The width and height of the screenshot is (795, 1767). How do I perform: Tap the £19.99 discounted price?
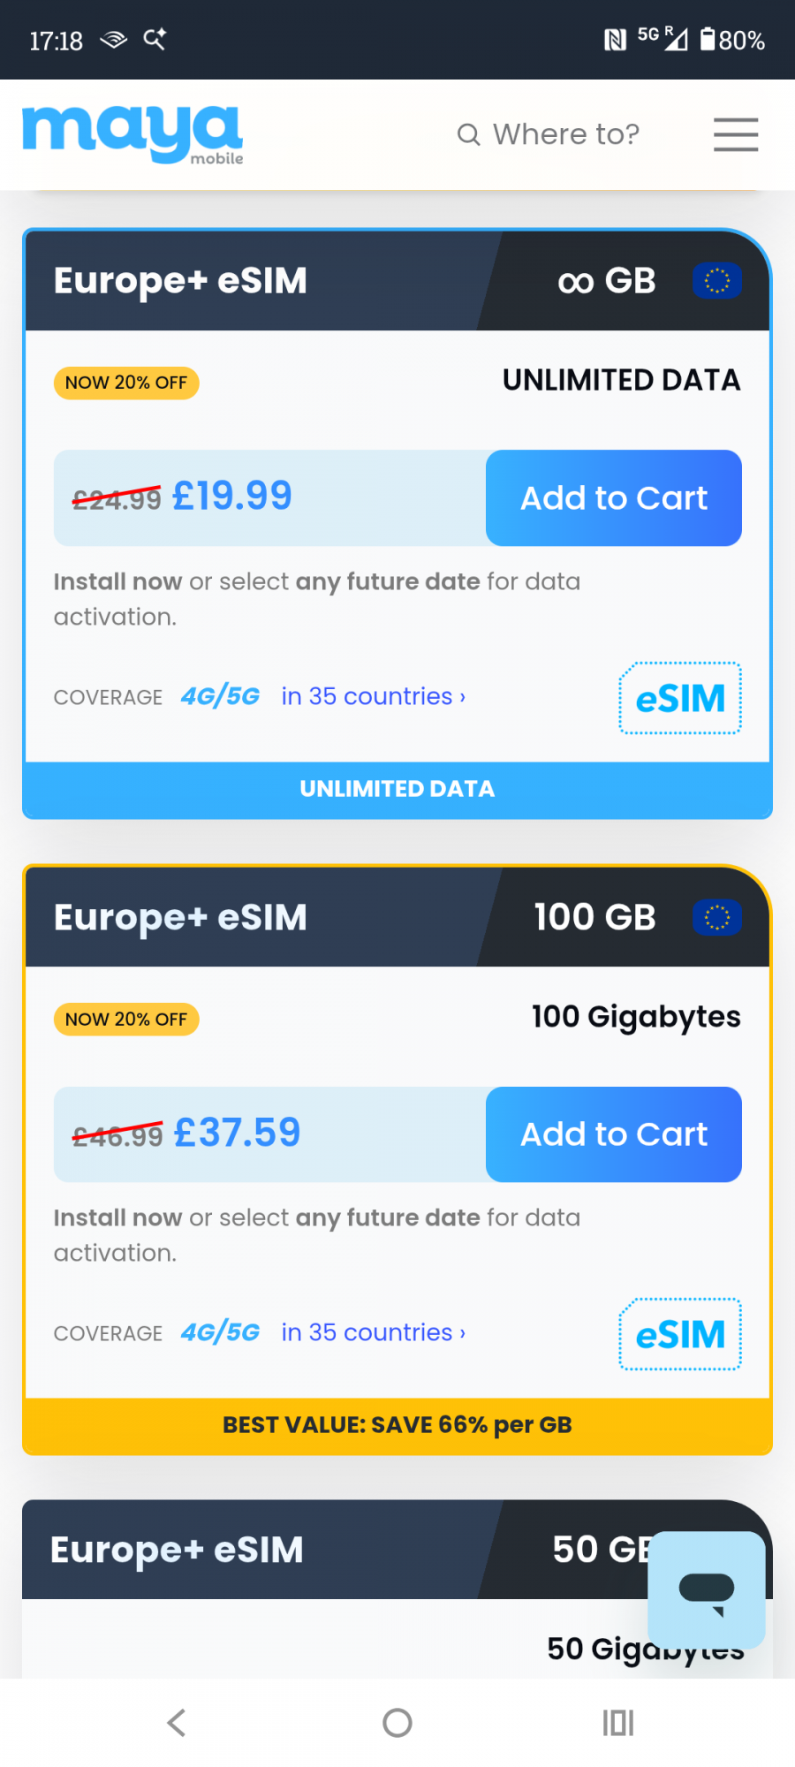[232, 496]
